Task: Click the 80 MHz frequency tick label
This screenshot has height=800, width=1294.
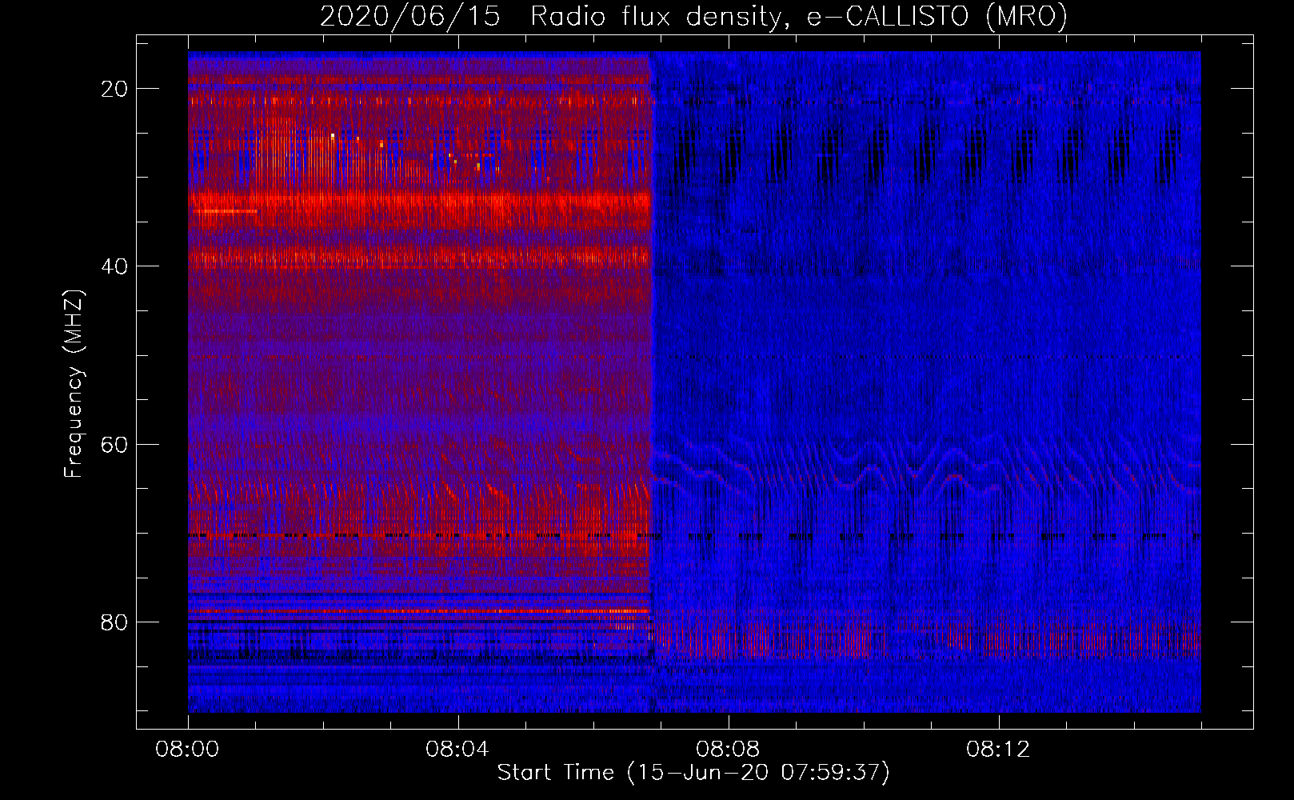Action: click(114, 622)
